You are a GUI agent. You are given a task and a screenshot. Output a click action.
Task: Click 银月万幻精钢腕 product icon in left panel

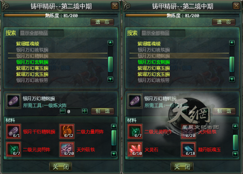tap(13, 101)
